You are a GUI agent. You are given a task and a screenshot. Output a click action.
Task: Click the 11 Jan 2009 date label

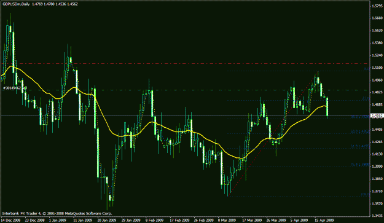click(83, 220)
